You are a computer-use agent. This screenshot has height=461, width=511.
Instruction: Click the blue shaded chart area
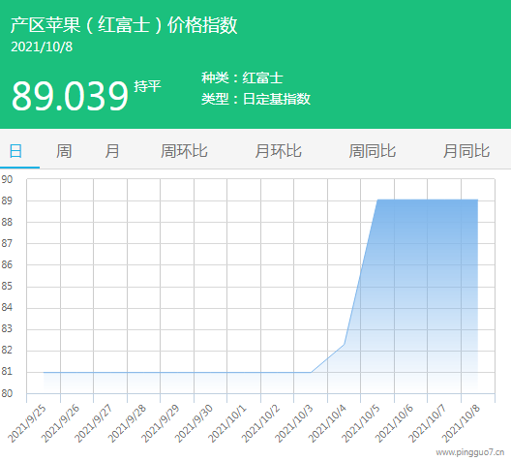coord(427,293)
